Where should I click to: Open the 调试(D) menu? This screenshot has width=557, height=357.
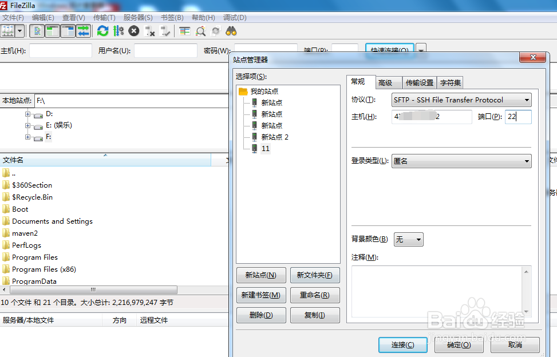point(235,18)
